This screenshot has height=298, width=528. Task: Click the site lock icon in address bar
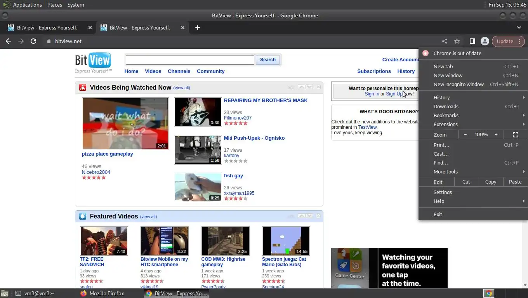[49, 41]
